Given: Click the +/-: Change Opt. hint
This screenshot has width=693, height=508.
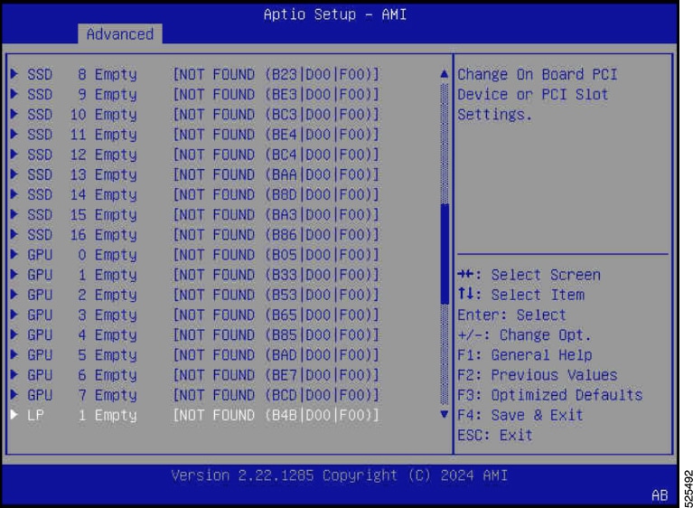Looking at the screenshot, I should (524, 335).
